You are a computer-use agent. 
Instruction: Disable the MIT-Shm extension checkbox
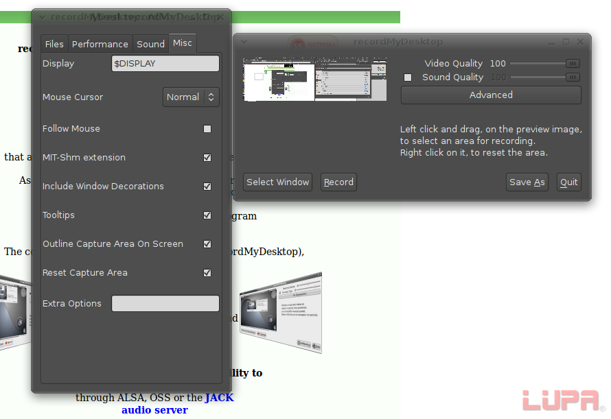(207, 158)
